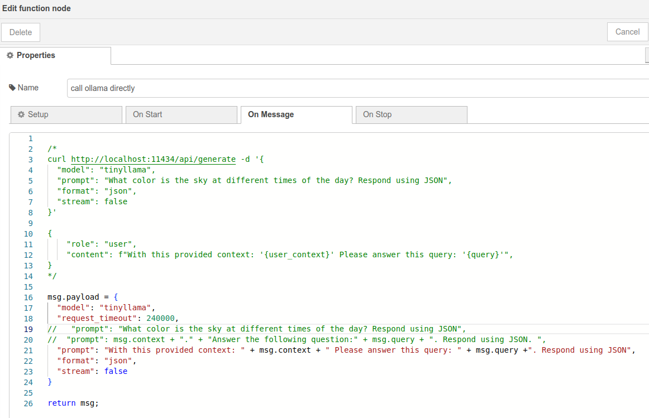Switch to the On Start tab
The image size is (649, 418).
182,114
